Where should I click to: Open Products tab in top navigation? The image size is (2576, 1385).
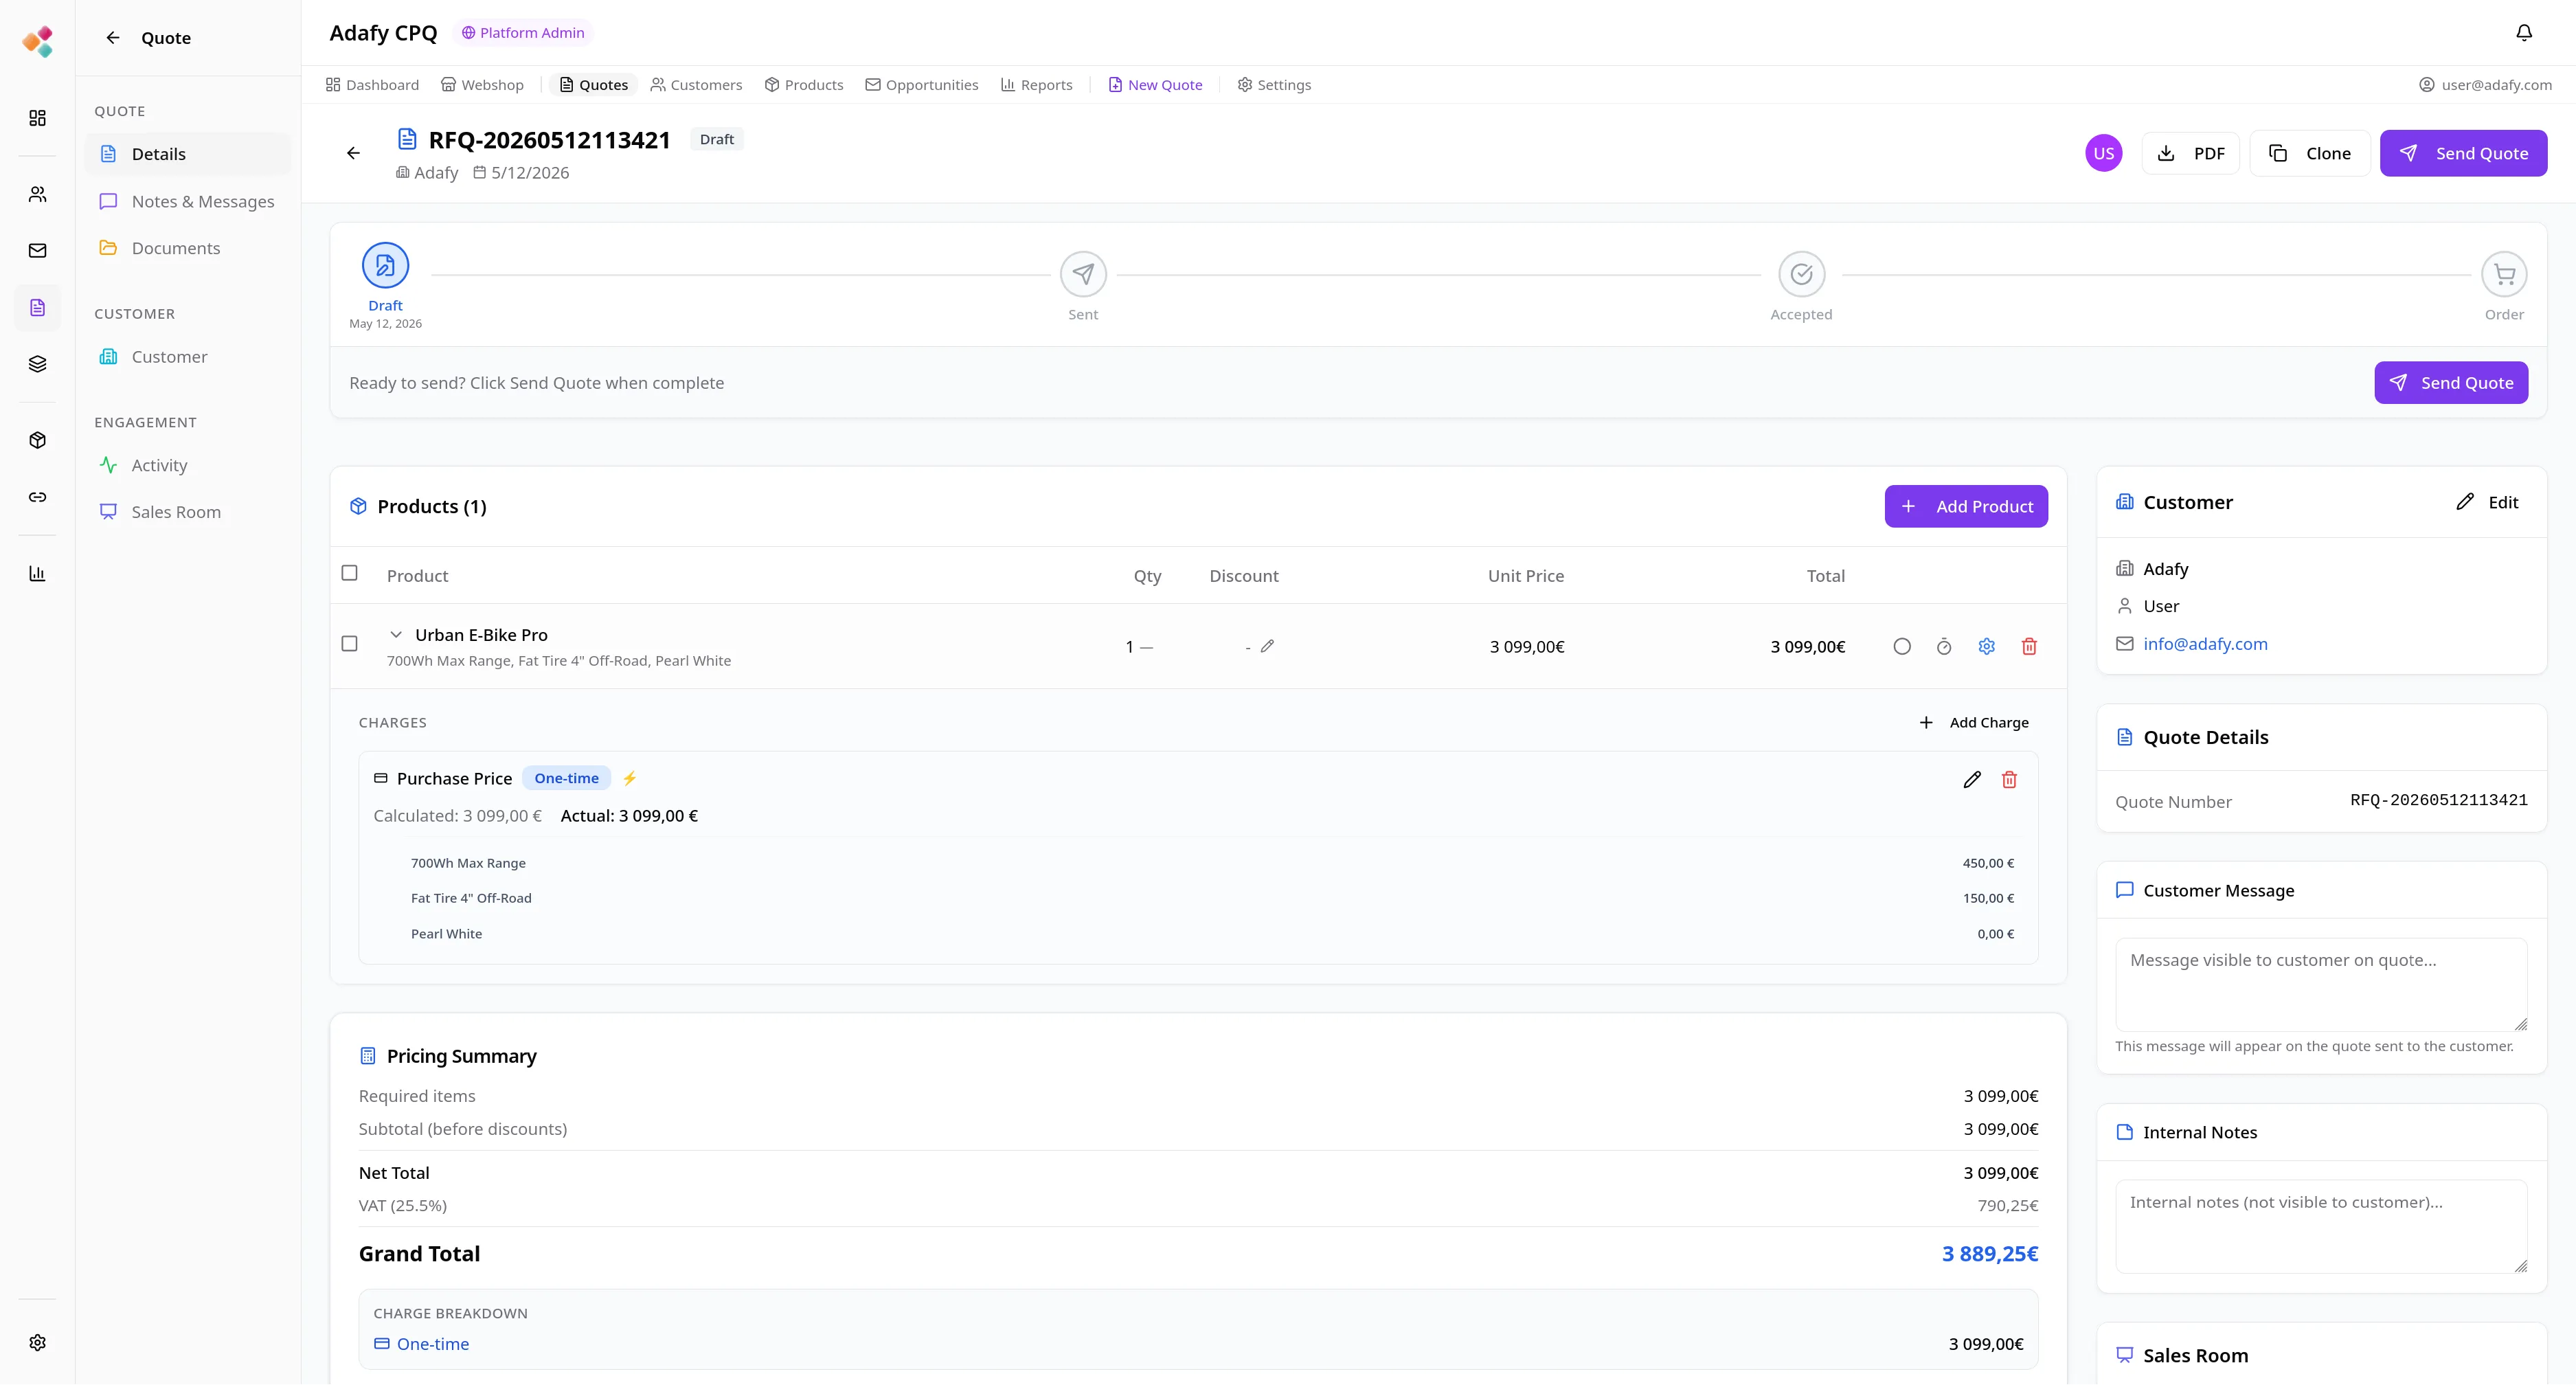coord(804,85)
